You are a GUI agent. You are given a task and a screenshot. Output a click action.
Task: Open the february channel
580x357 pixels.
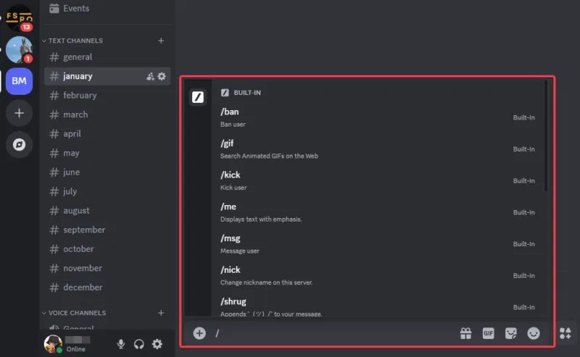[80, 95]
